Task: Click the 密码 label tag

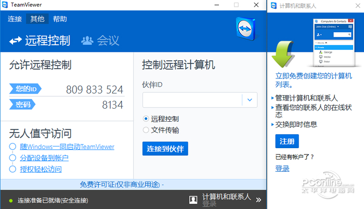Action: (x=22, y=104)
